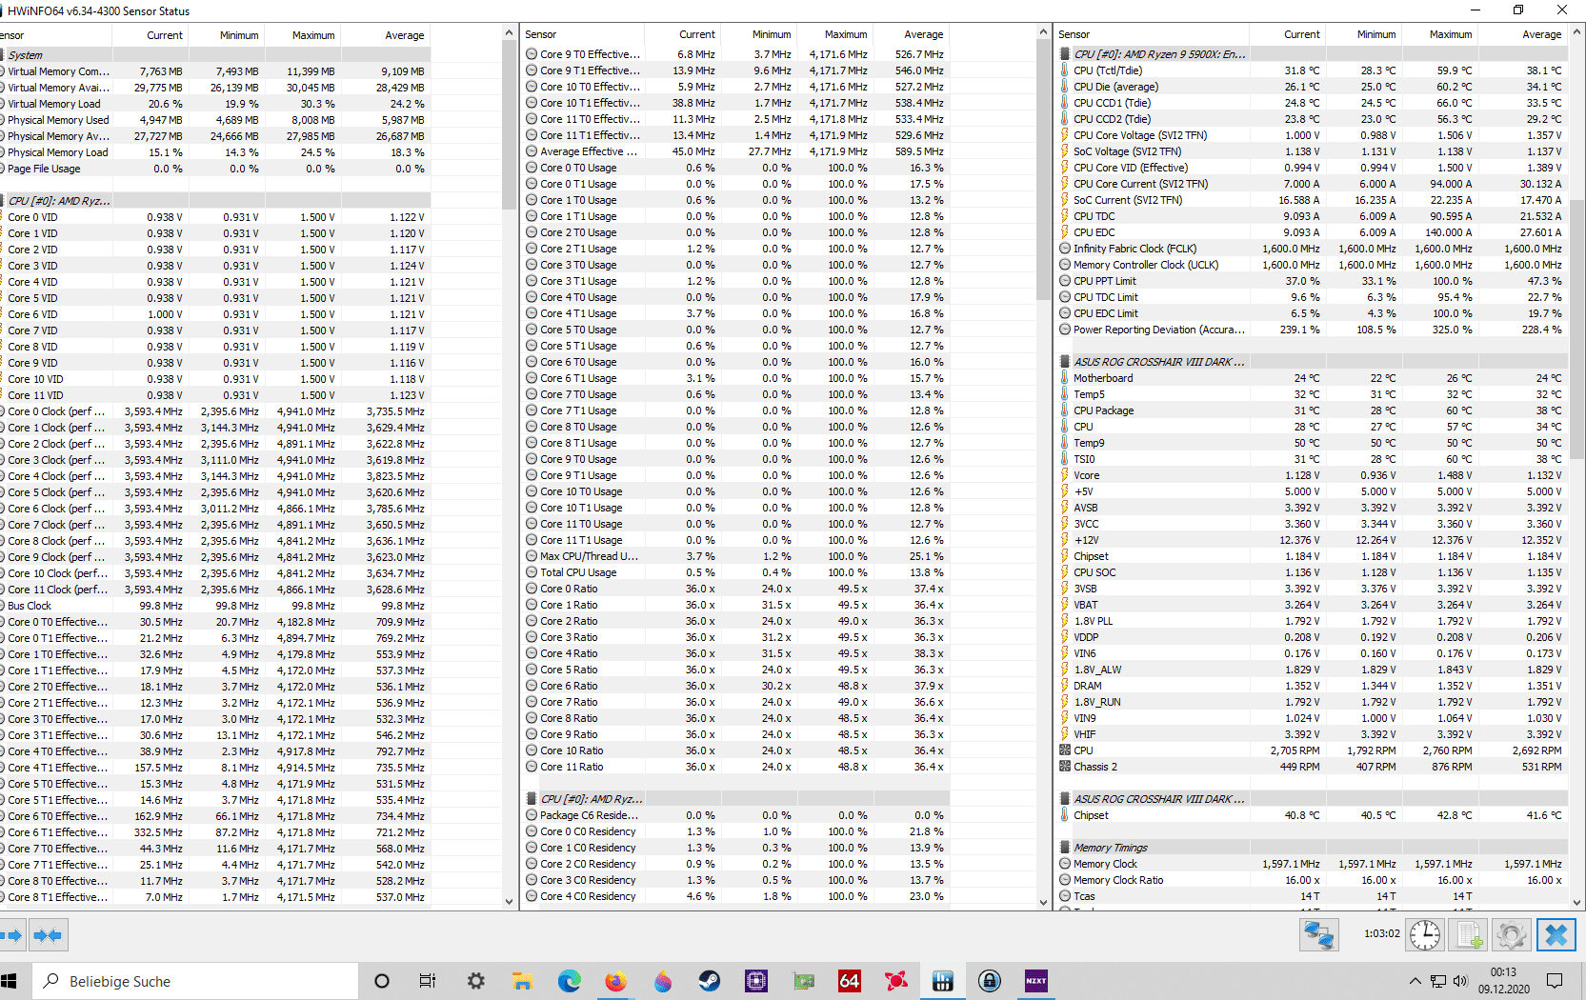This screenshot has height=1000, width=1586.
Task: Open Windows Settings gear in taskbar
Action: click(475, 981)
